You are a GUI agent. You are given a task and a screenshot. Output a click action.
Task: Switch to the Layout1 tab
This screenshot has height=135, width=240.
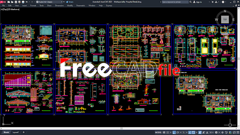pos(16,132)
